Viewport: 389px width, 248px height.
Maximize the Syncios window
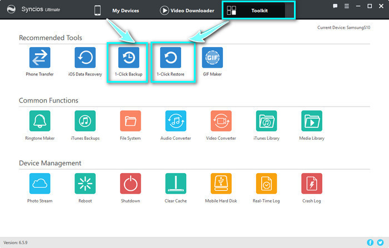click(370, 6)
